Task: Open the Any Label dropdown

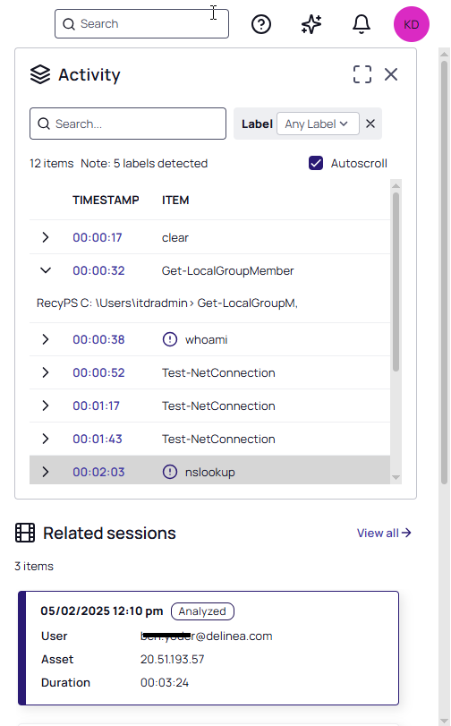Action: coord(318,124)
